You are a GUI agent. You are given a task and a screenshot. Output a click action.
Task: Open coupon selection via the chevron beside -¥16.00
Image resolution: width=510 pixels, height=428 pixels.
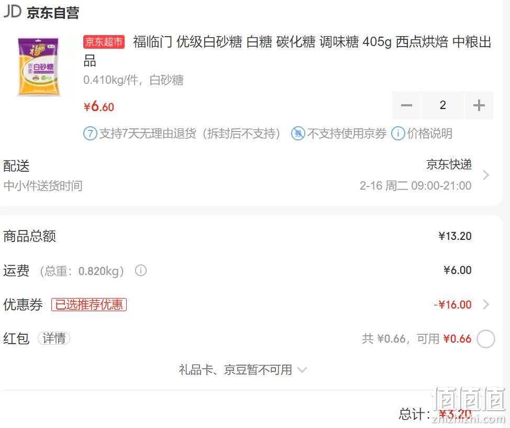tap(486, 305)
